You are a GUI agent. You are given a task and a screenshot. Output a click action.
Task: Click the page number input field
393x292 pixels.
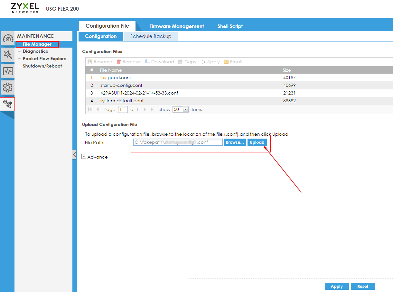(x=123, y=109)
